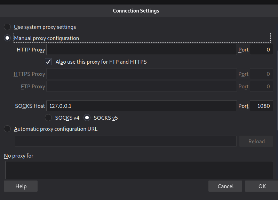Click the SOCKS Host address field
Image resolution: width=278 pixels, height=200 pixels.
pos(142,106)
